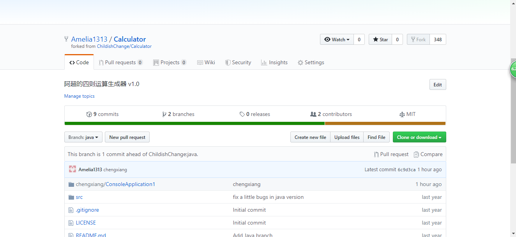Screen dimensions: 516x237
Task: Click the Fork button
Action: (x=418, y=39)
